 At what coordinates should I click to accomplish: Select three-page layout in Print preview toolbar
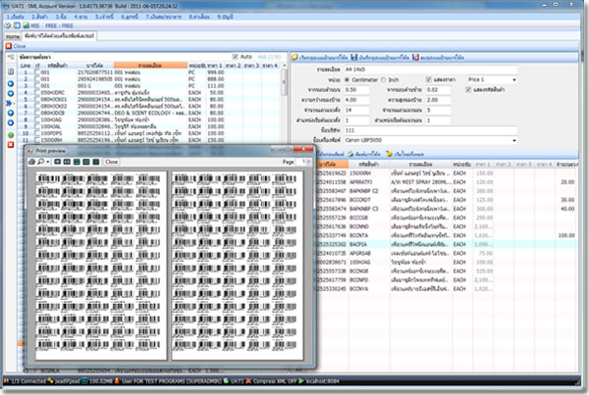pyautogui.click(x=77, y=162)
